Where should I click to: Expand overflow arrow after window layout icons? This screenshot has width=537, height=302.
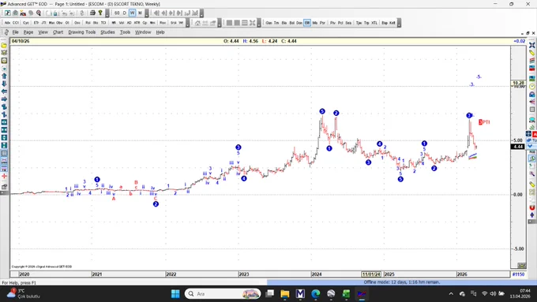click(x=259, y=23)
